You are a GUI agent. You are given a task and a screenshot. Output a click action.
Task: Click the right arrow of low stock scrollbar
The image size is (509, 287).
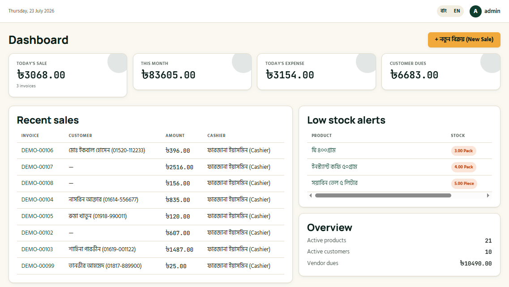[488, 196]
